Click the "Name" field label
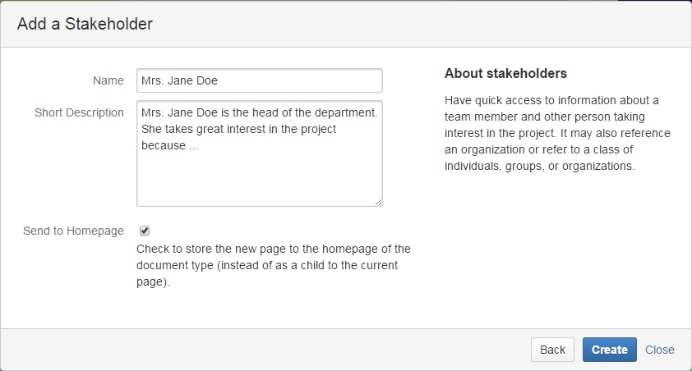The image size is (692, 371). click(108, 80)
